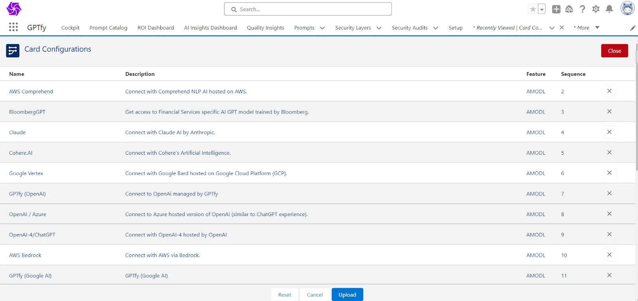Select the Prompts navigation tab
638x301 pixels.
[x=304, y=28]
